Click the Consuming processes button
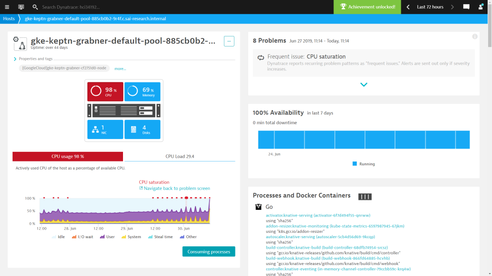492x276 pixels. 209,252
